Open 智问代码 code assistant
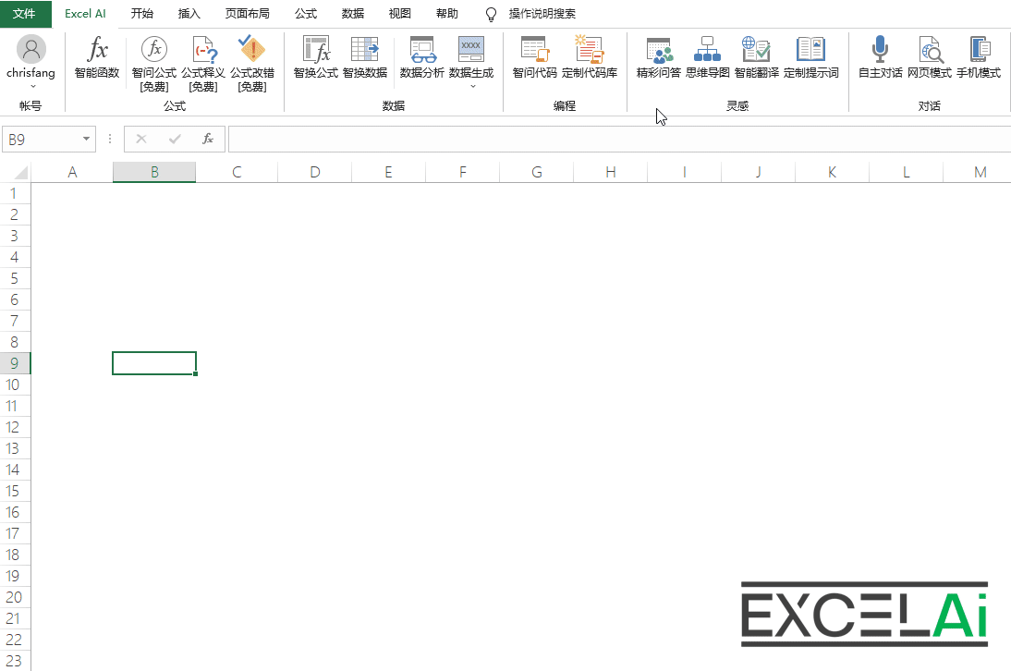The height and width of the screenshot is (671, 1011). (x=534, y=58)
